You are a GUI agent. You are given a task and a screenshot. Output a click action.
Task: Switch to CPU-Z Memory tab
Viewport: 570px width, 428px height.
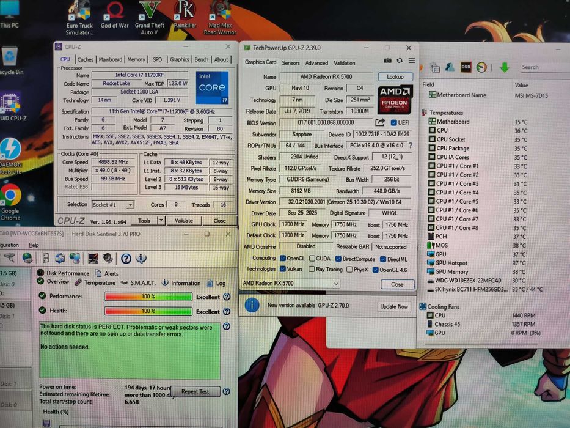(x=136, y=59)
